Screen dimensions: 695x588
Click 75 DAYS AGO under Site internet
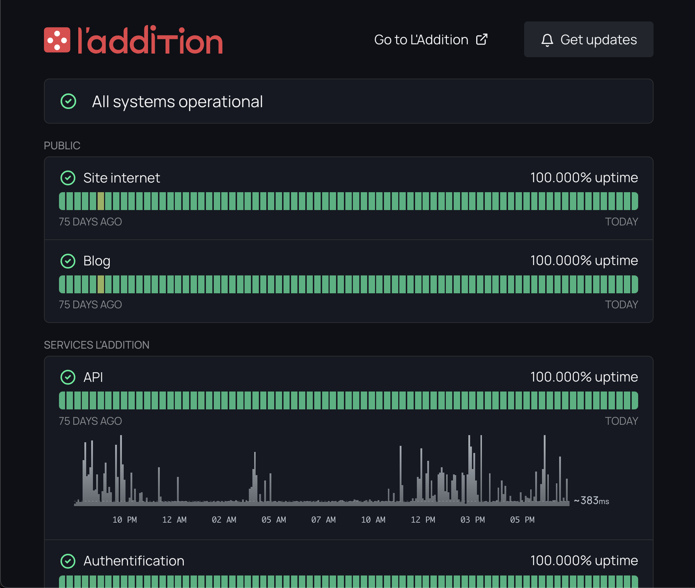[90, 222]
